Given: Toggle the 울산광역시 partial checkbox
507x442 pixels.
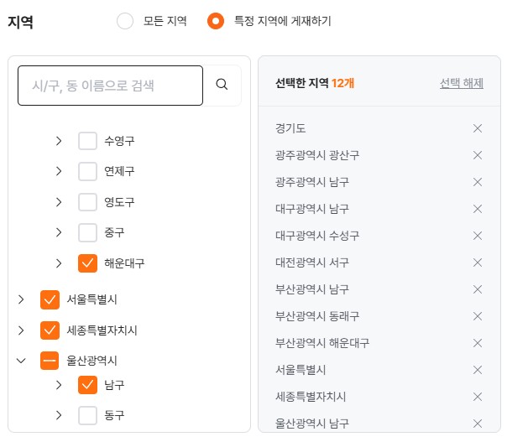Looking at the screenshot, I should [50, 361].
